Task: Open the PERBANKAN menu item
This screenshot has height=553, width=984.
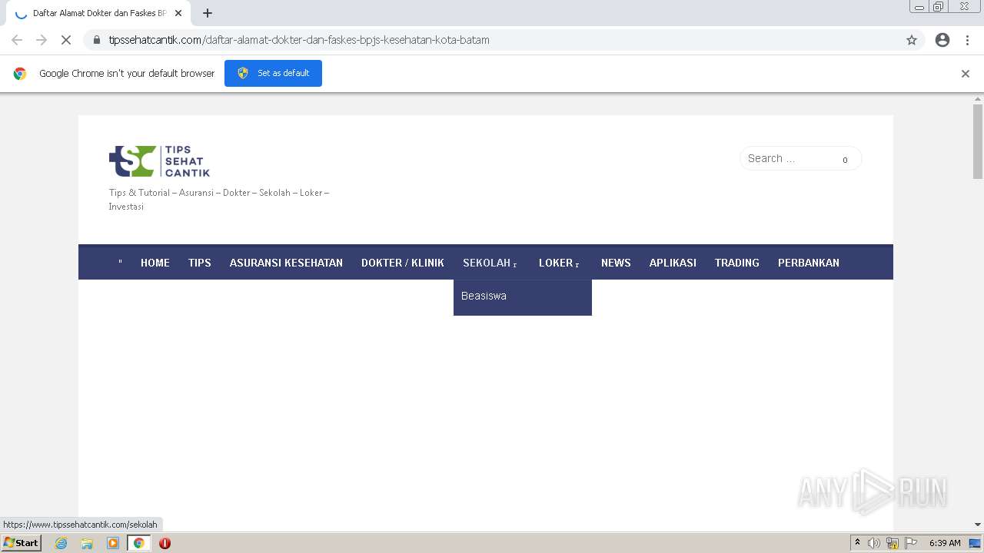Action: pyautogui.click(x=809, y=263)
